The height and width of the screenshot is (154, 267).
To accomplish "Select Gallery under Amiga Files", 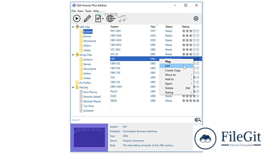I will tap(87, 73).
